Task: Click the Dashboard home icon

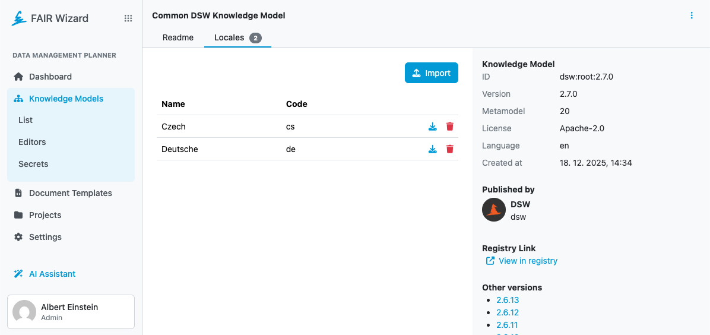Action: [18, 77]
